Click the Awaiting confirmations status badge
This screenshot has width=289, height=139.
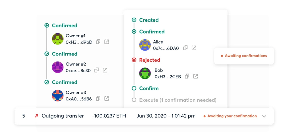244,56
